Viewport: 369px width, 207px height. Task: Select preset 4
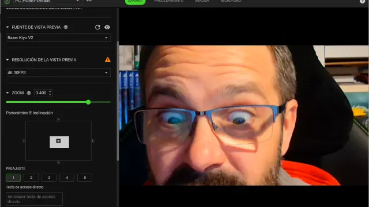(x=67, y=178)
